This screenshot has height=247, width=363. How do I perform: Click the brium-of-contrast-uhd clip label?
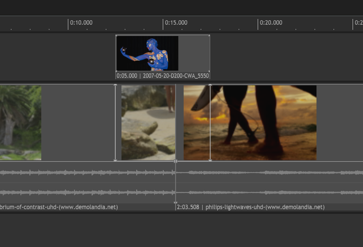59,207
